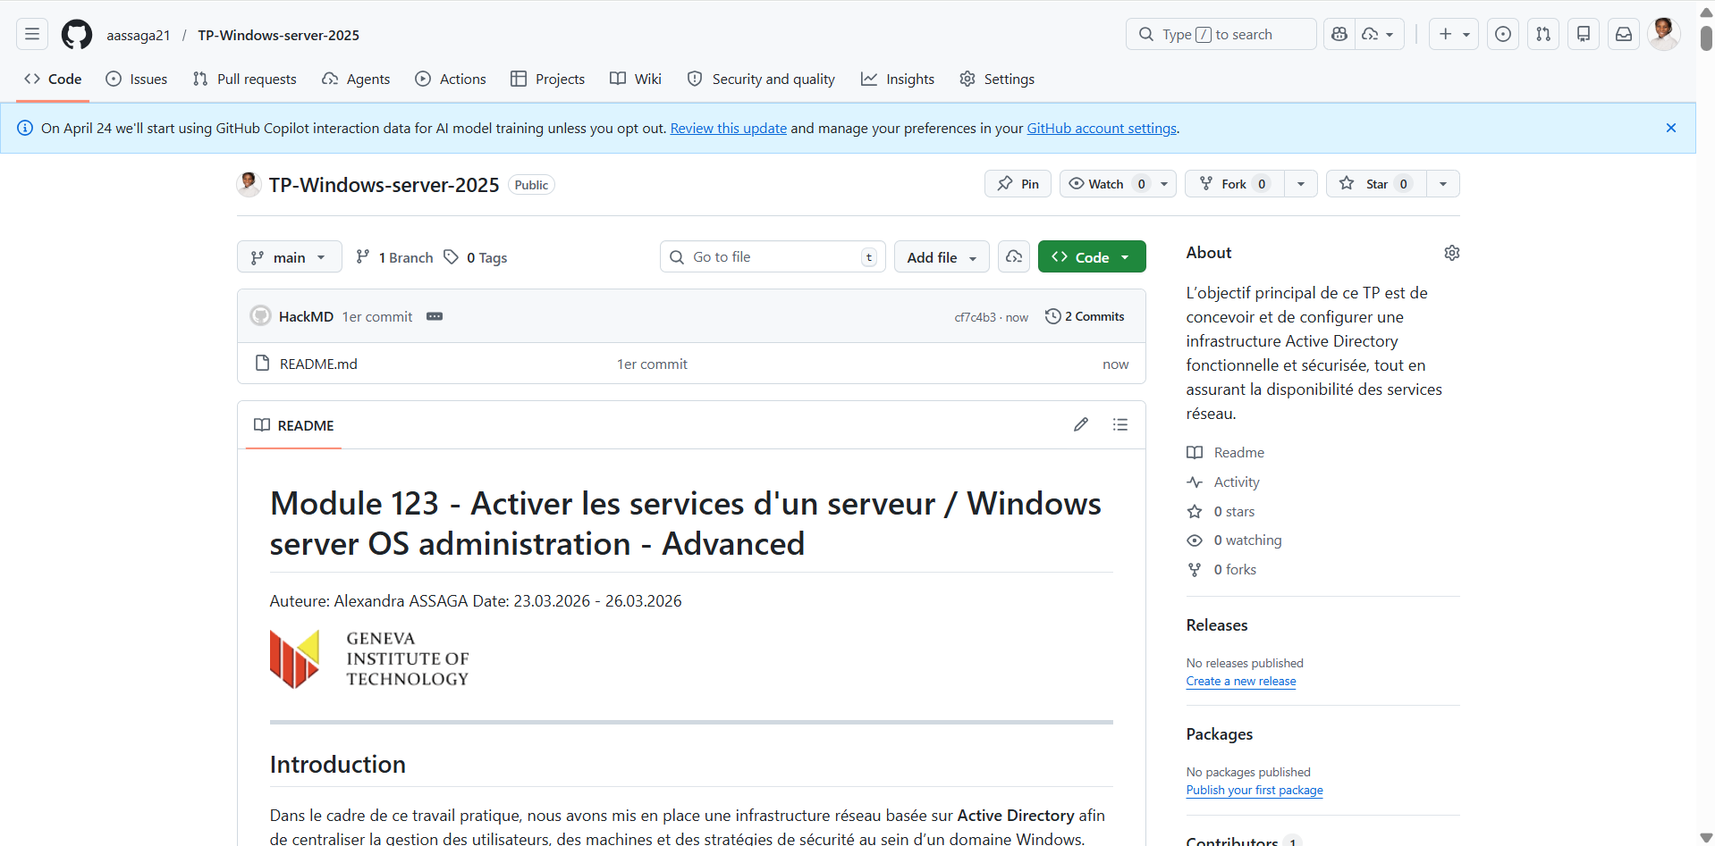
Task: View the 0 forks link
Action: click(x=1221, y=569)
